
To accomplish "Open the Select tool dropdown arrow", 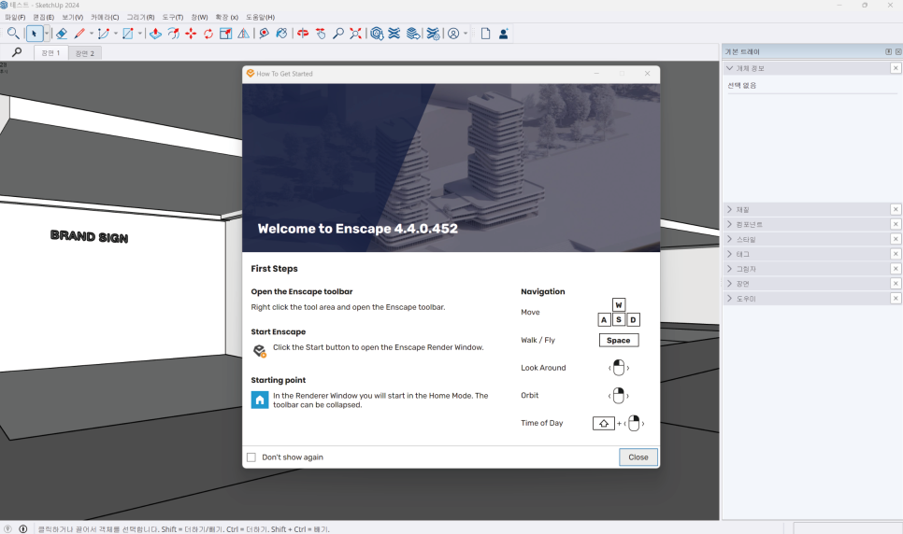I will (47, 34).
